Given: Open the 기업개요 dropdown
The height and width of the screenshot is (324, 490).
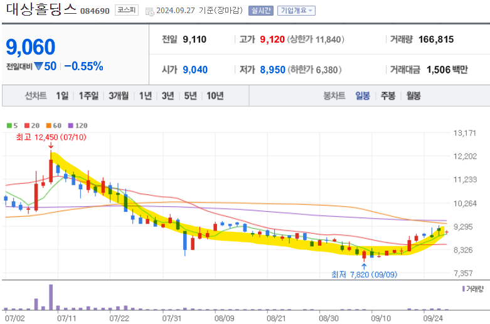Looking at the screenshot, I should click(296, 11).
